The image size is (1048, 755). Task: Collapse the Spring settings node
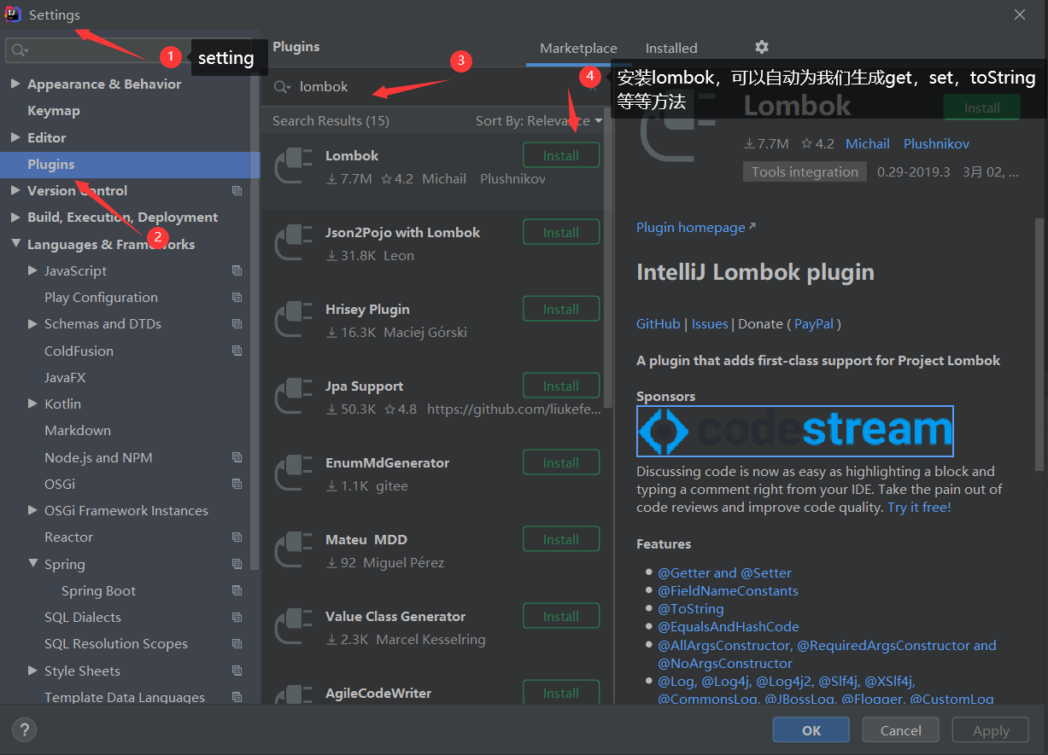point(32,564)
